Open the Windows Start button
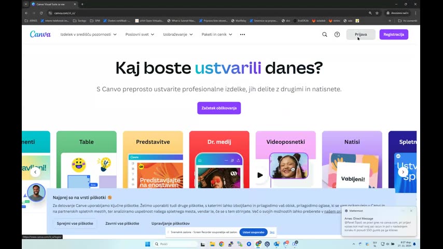The height and width of the screenshot is (249, 443). [147, 244]
